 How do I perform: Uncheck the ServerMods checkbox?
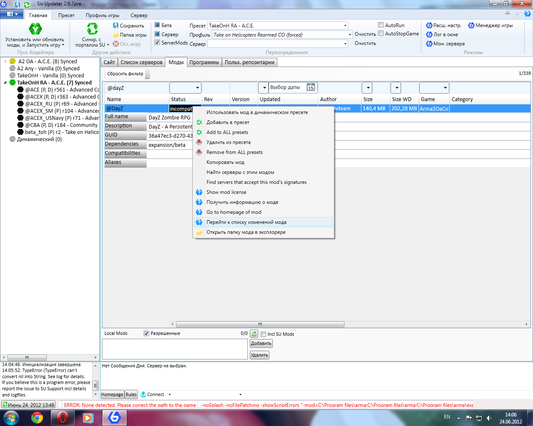(157, 42)
